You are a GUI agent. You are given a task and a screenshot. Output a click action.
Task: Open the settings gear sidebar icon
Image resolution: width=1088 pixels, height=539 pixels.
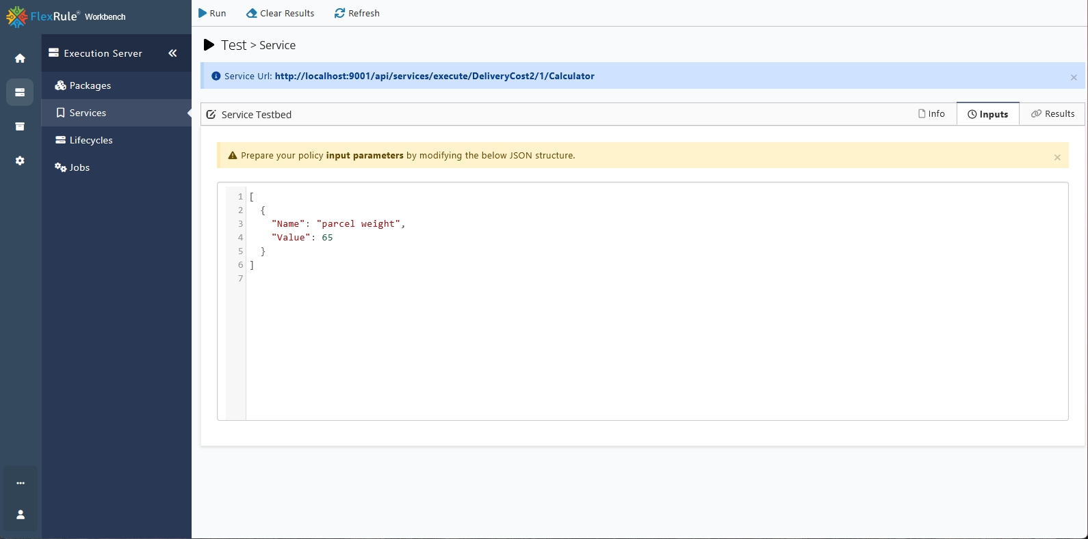click(x=20, y=161)
